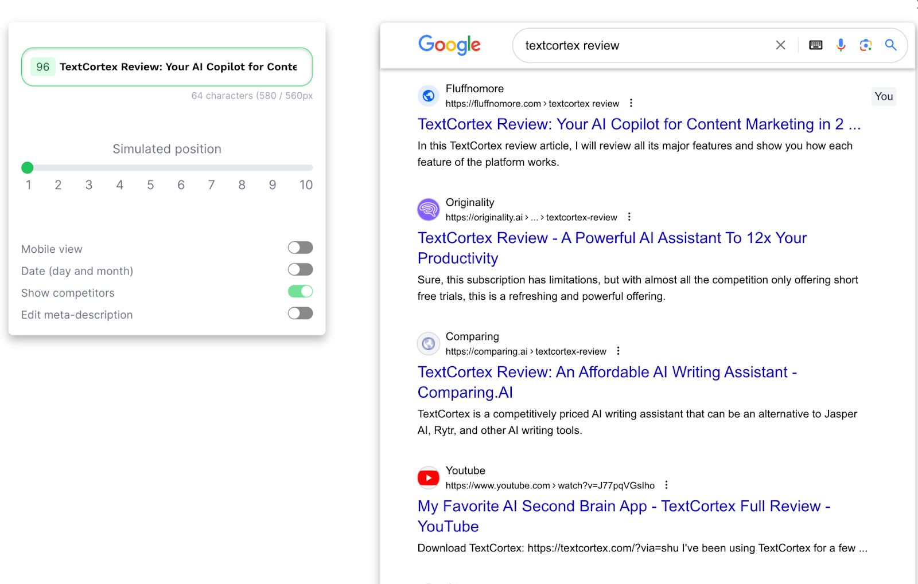Viewport: 918px width, 584px height.
Task: Click the Google logo
Action: pyautogui.click(x=449, y=45)
